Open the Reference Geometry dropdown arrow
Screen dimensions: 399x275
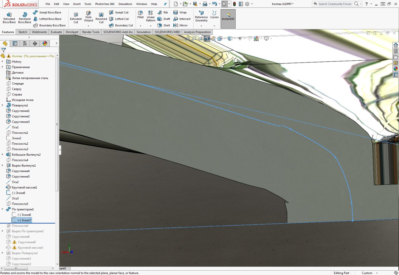click(x=201, y=26)
